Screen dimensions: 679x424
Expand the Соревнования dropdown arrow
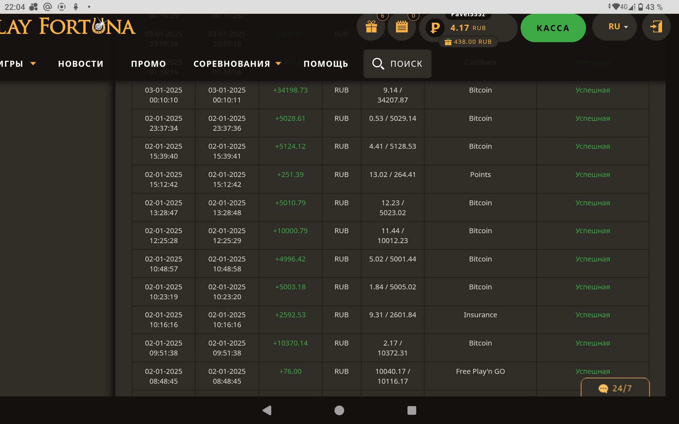point(278,64)
